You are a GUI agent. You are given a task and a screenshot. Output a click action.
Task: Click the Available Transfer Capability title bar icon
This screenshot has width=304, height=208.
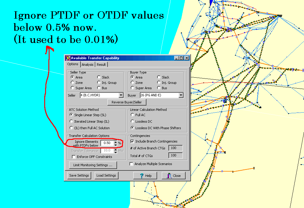pos(68,58)
